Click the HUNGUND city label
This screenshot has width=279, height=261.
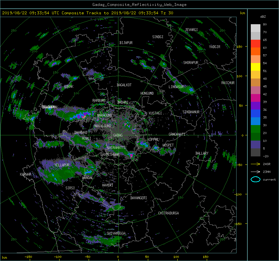[147, 93]
